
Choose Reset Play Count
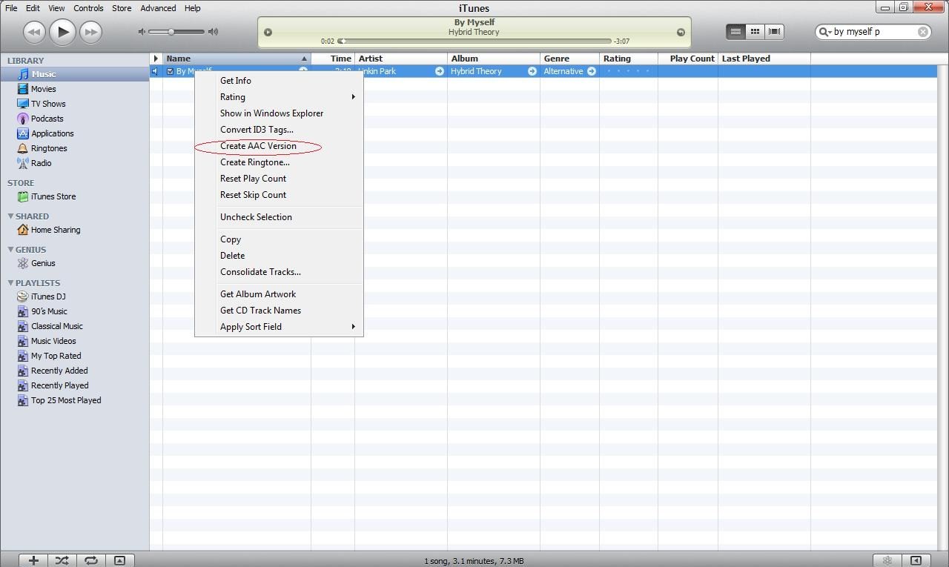279,179
